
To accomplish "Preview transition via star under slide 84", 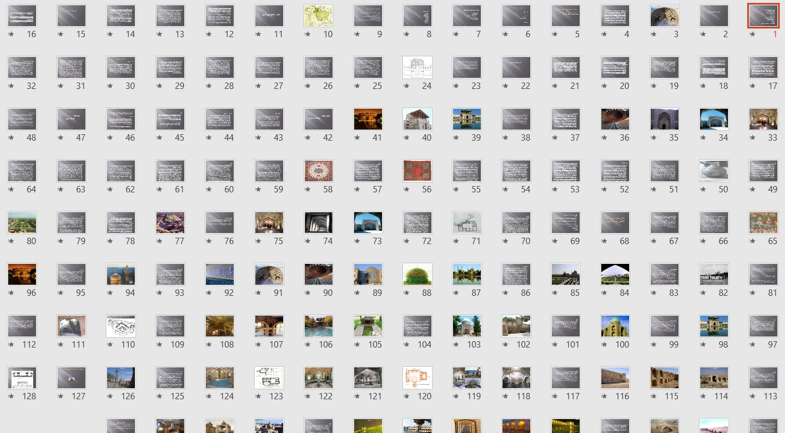I will (604, 293).
